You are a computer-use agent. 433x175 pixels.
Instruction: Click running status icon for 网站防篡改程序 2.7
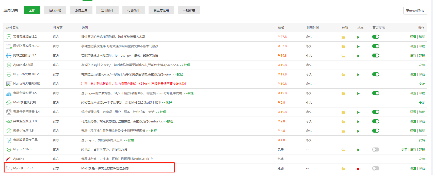pos(358,46)
